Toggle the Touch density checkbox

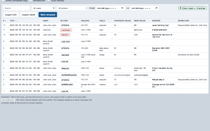click(48, 1)
